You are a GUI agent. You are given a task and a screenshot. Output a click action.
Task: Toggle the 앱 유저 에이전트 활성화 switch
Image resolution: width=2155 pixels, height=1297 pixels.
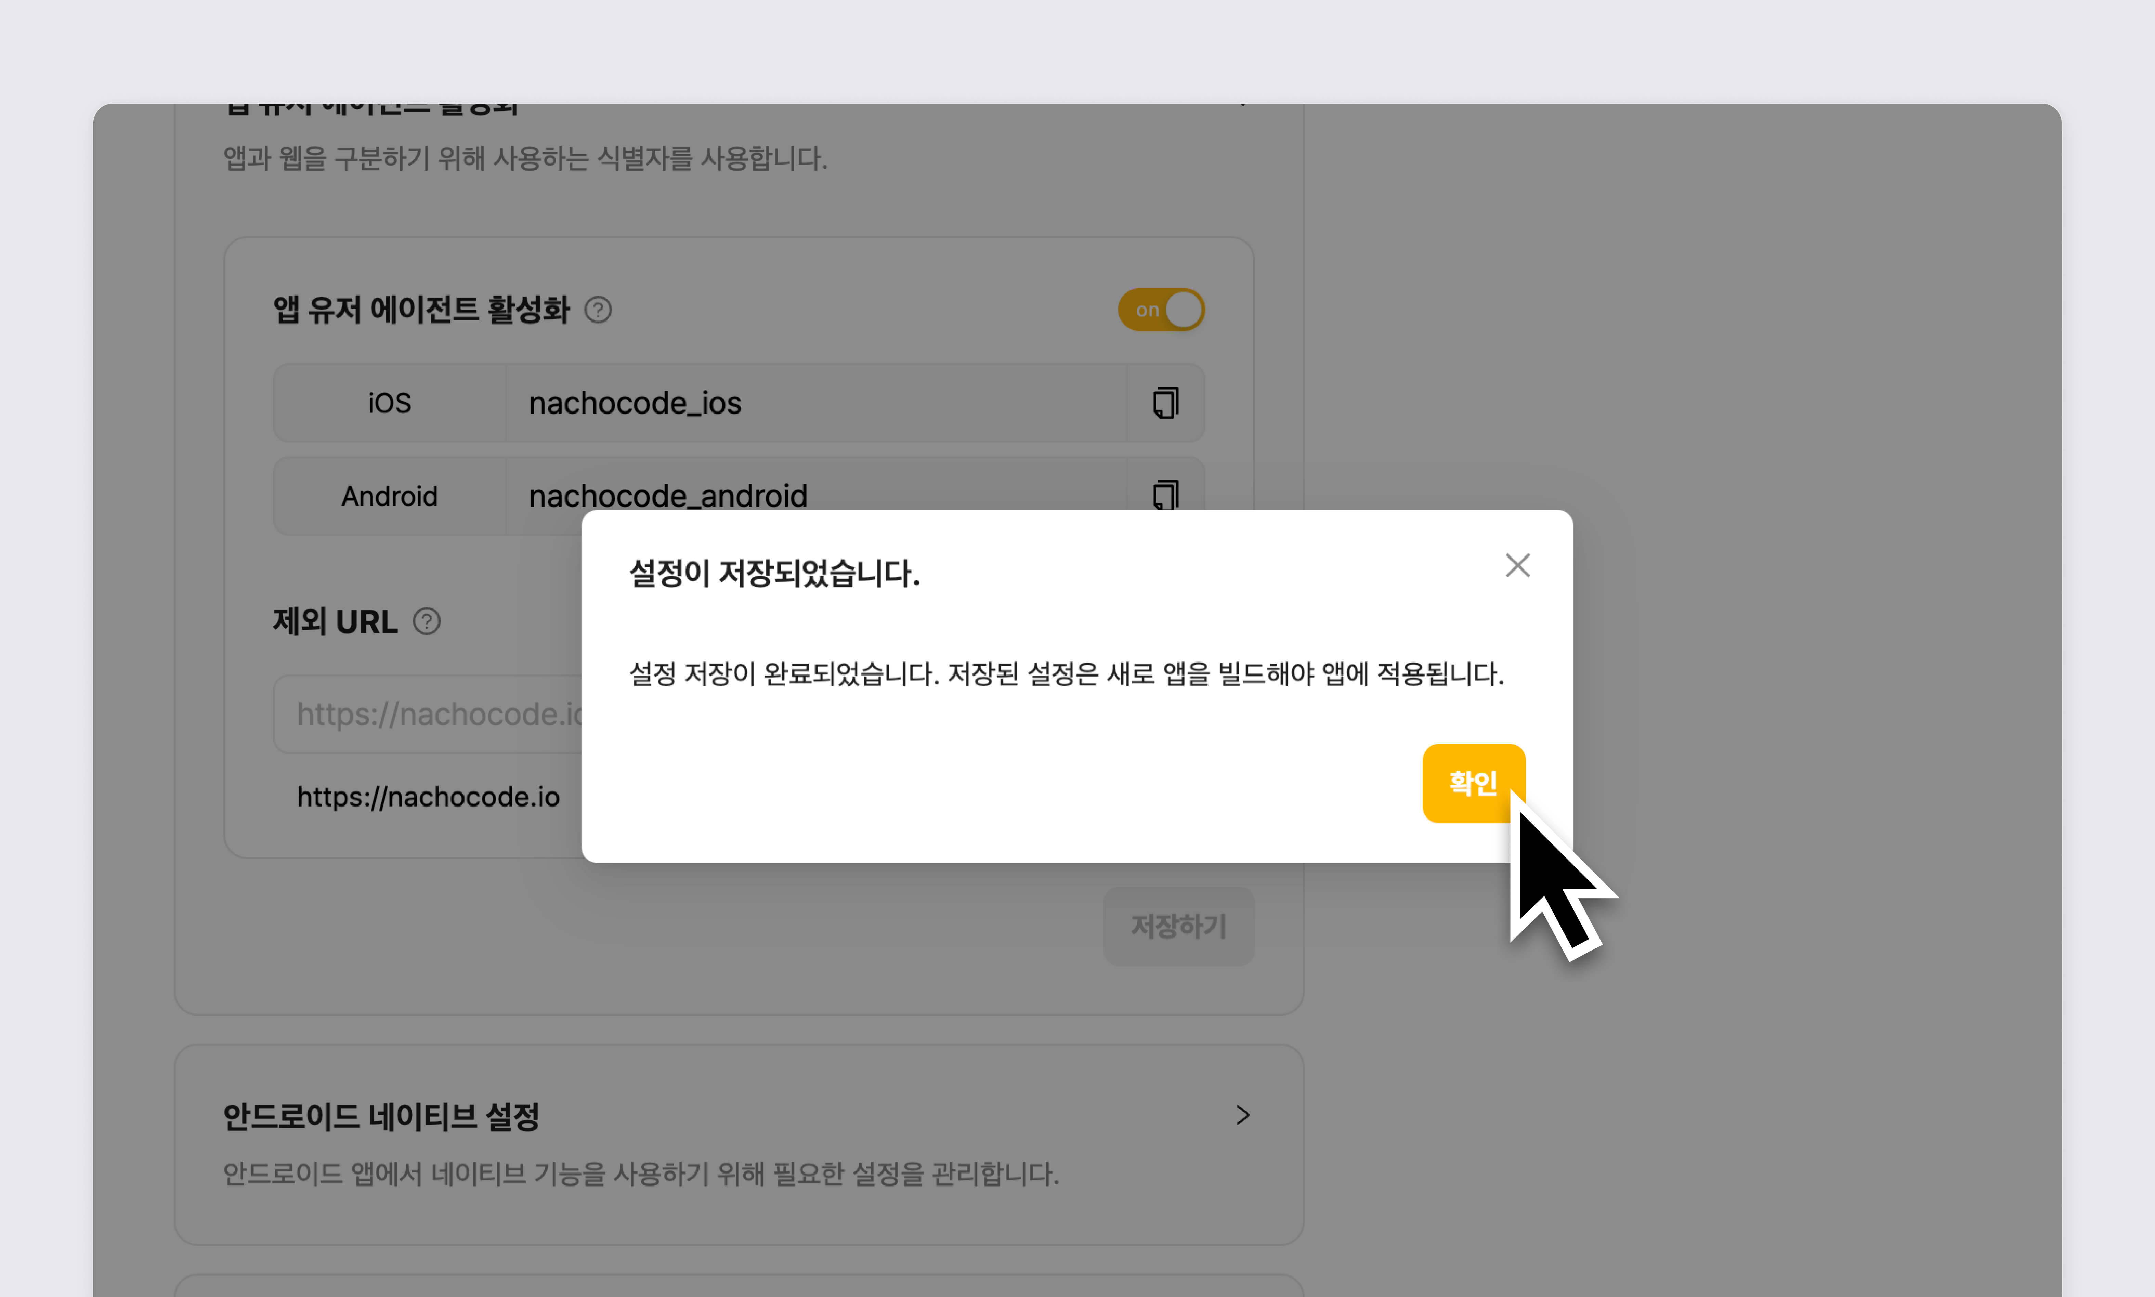tap(1161, 310)
